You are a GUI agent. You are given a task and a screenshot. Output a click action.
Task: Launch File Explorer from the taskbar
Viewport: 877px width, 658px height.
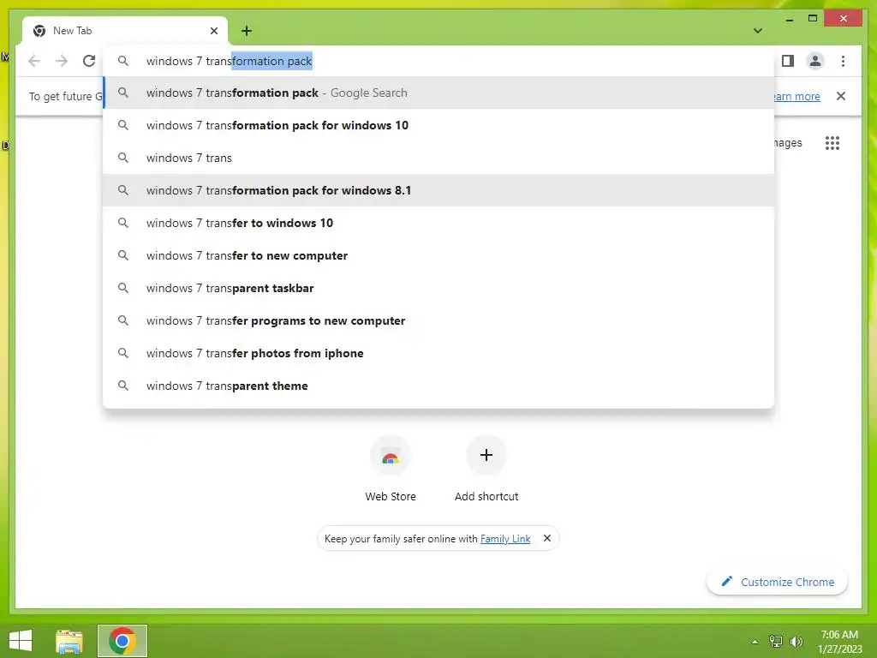click(69, 641)
